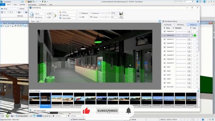This screenshot has width=215, height=121.
Task: Open the View 2 dropdown
Action: (40, 14)
